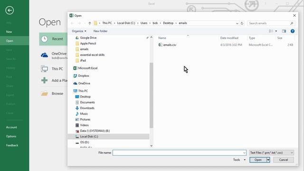The height and width of the screenshot is (171, 304).
Task: Click the New folder button
Action: click(x=100, y=31)
